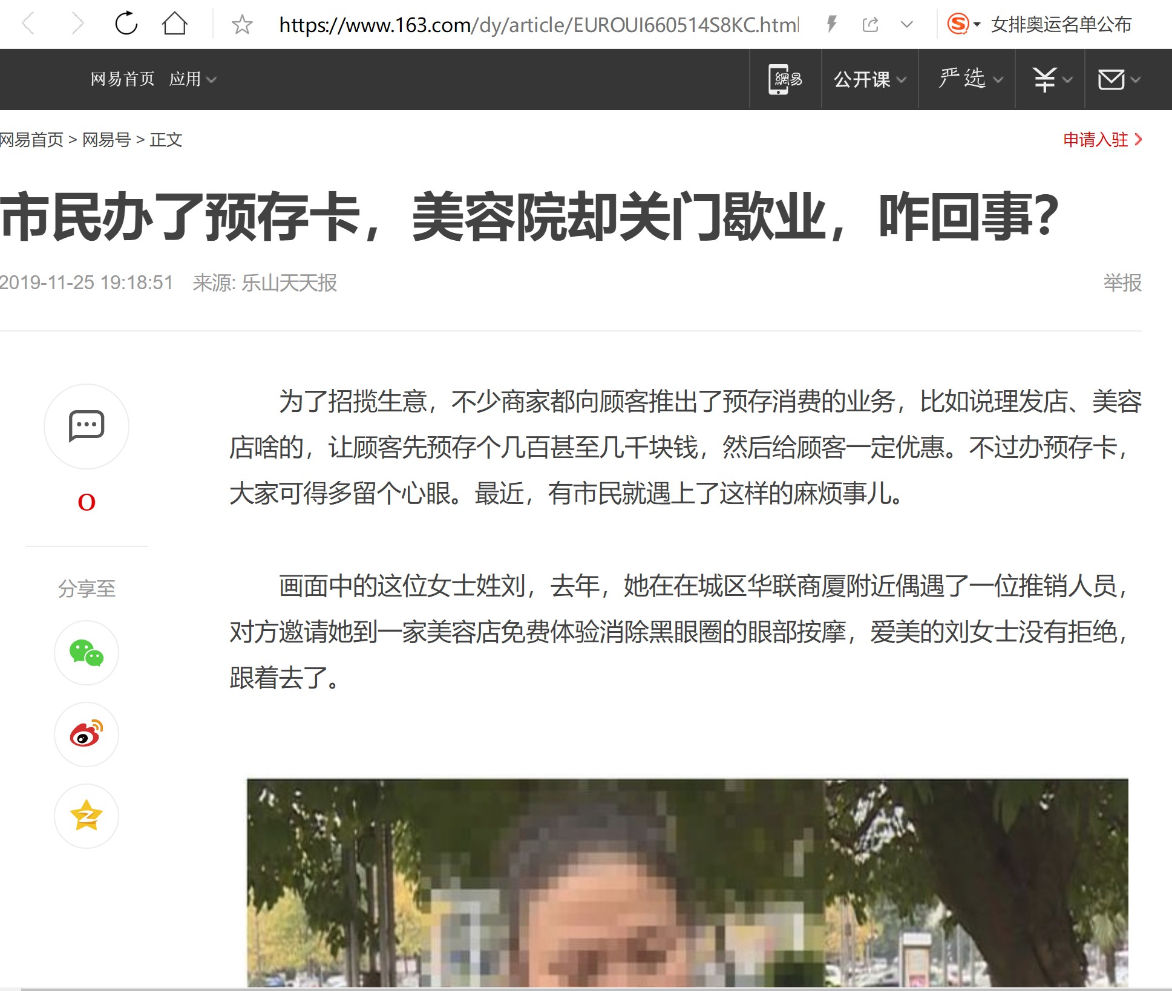This screenshot has width=1172, height=991.
Task: Click the address bar URL field
Action: pos(539,25)
